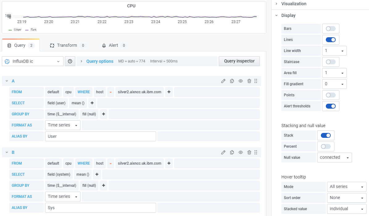Viewport: 369px width, 216px height.
Task: Enable the Bars display option
Action: (x=330, y=28)
